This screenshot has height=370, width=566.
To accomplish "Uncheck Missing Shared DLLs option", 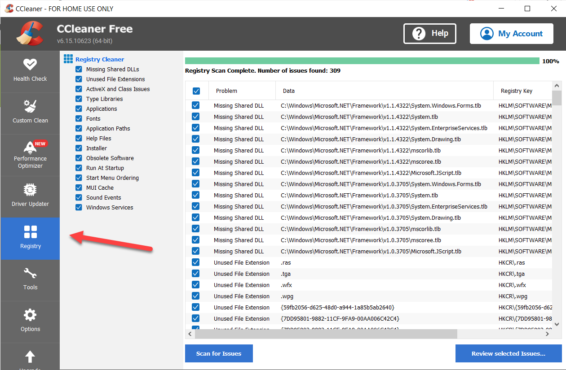I will pos(79,69).
